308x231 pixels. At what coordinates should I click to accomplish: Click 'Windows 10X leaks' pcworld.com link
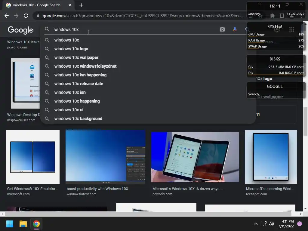pyautogui.click(x=23, y=42)
